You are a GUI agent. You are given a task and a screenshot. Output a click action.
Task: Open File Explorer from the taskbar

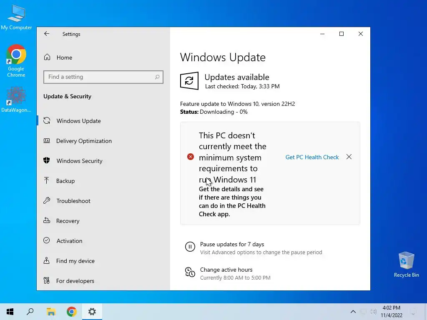[x=51, y=312]
